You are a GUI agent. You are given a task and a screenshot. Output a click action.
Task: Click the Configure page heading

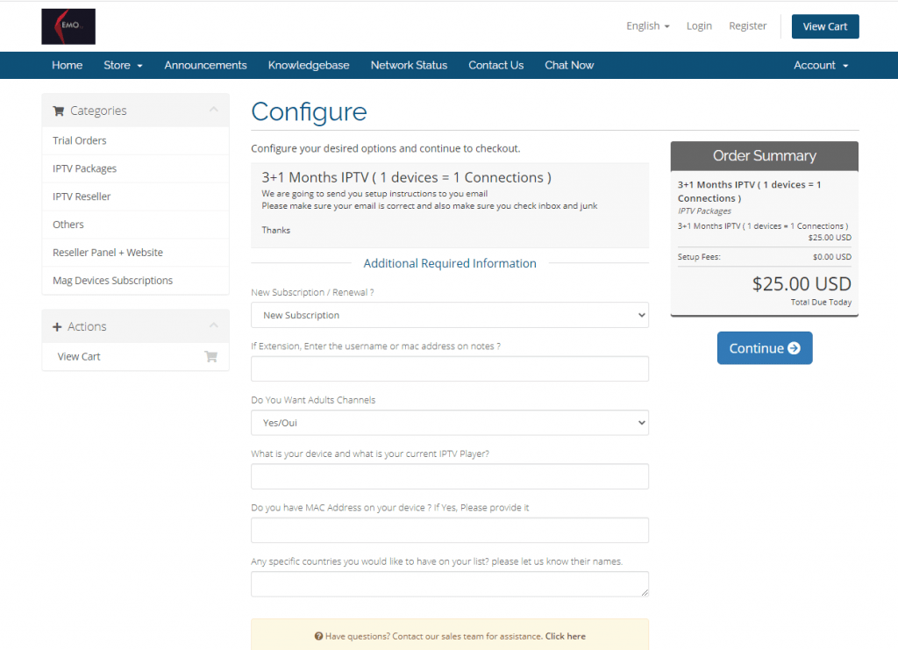point(309,111)
